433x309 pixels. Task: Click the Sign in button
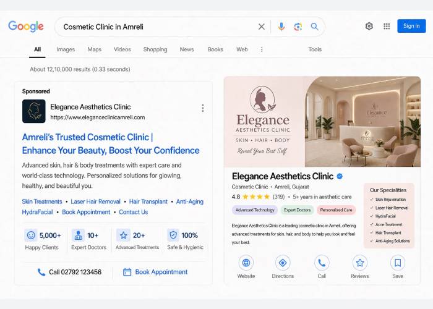pyautogui.click(x=411, y=26)
